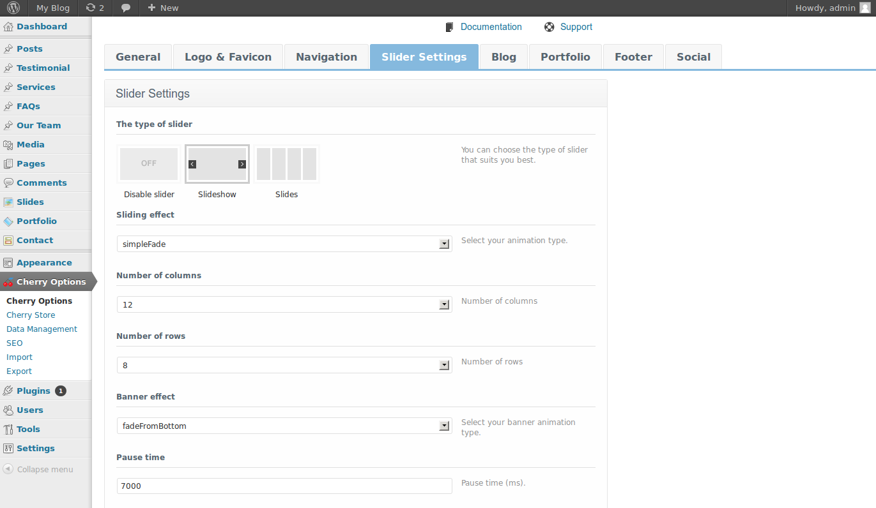
Task: Expand the Number of columns dropdown
Action: click(x=284, y=304)
